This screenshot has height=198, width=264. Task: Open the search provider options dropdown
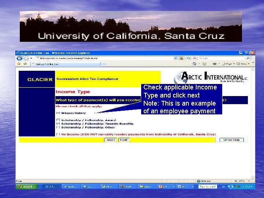coord(252,58)
